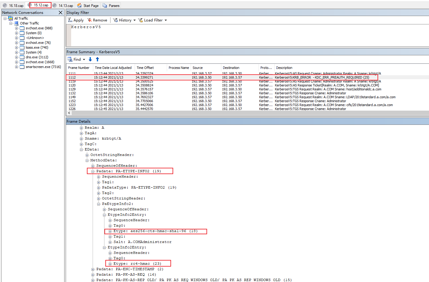Expand Etype: rc4-hmac (23) node
Image resolution: width=429 pixels, height=282 pixels.
tap(110, 264)
